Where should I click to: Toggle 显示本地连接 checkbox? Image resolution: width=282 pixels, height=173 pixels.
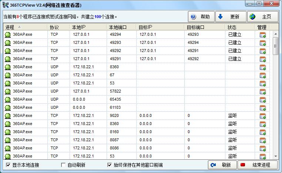[x=8, y=165]
